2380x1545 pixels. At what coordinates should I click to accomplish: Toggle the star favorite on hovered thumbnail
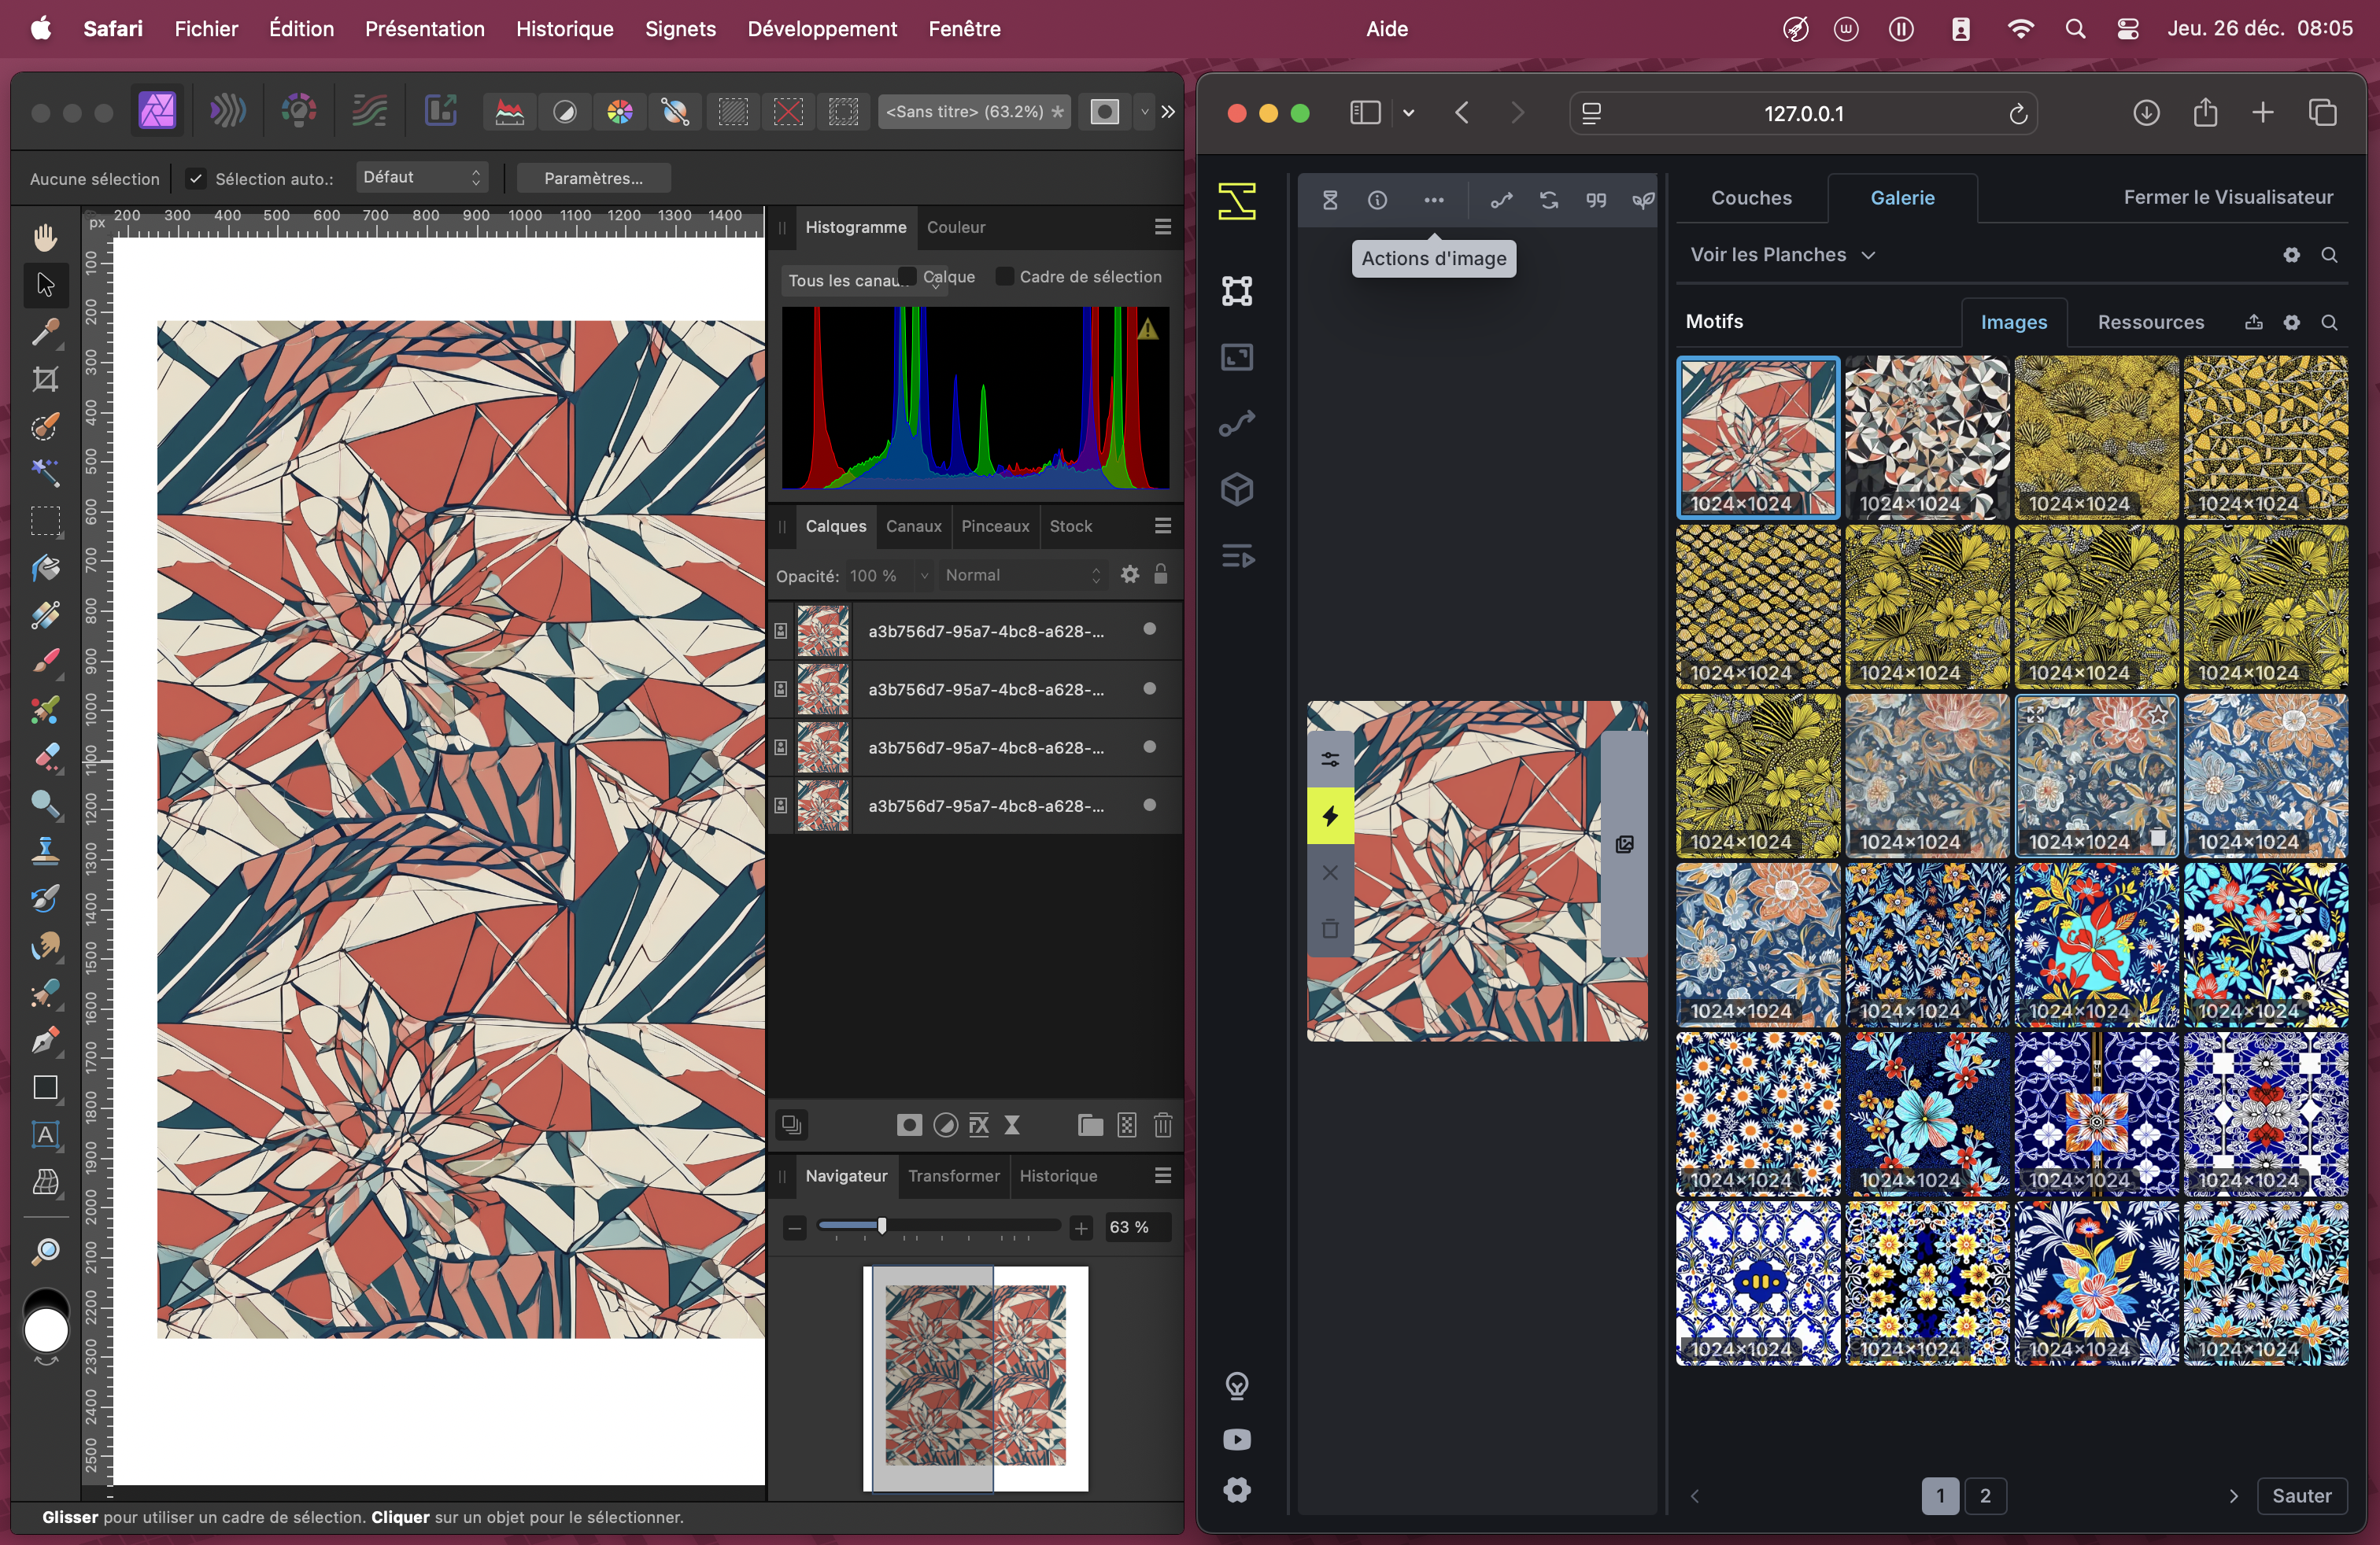[x=2158, y=714]
